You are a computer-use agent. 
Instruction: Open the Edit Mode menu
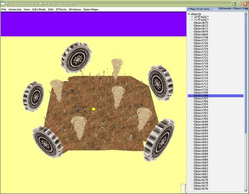(x=39, y=10)
